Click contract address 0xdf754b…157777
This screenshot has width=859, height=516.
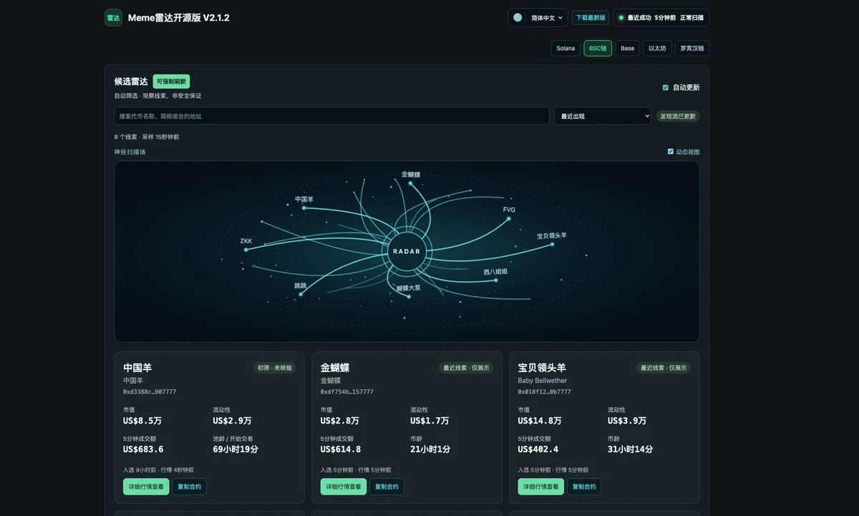(347, 392)
